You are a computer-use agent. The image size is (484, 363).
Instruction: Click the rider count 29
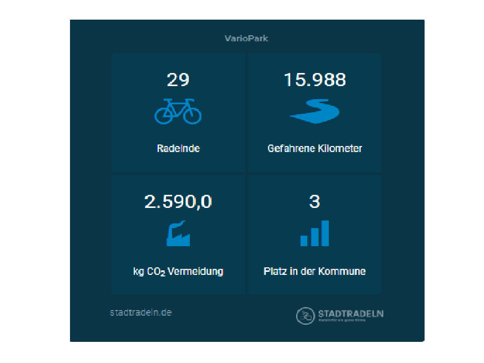click(178, 80)
